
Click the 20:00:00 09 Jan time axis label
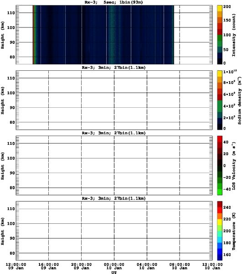(x=81, y=266)
